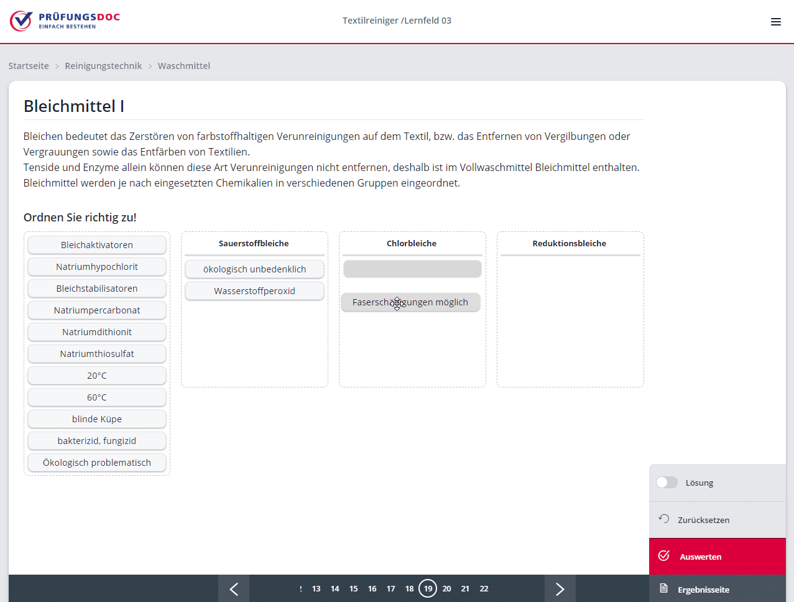Pick the blinde Küpe item
This screenshot has width=794, height=602.
tap(97, 419)
